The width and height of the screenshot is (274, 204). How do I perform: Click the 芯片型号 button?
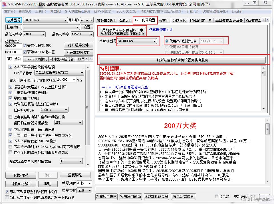[x=13, y=20]
